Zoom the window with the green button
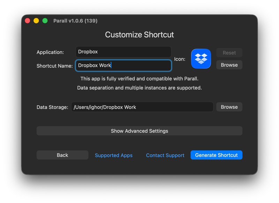The height and width of the screenshot is (203, 279). pos(45,21)
